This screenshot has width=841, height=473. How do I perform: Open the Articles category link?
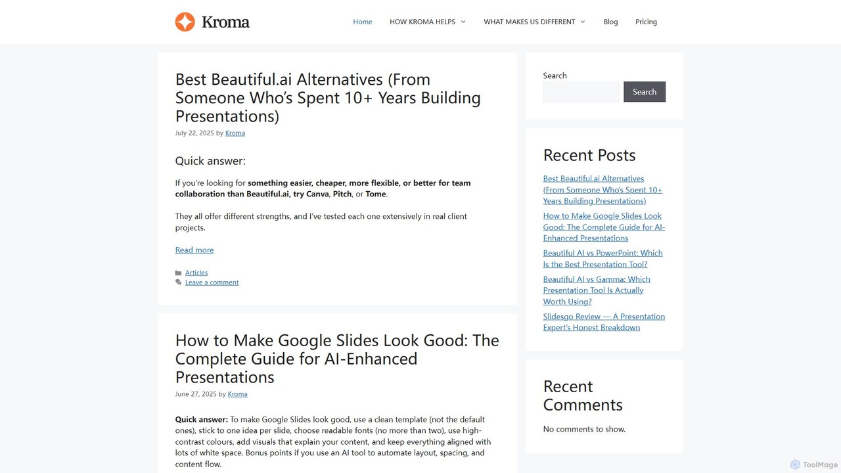[196, 273]
